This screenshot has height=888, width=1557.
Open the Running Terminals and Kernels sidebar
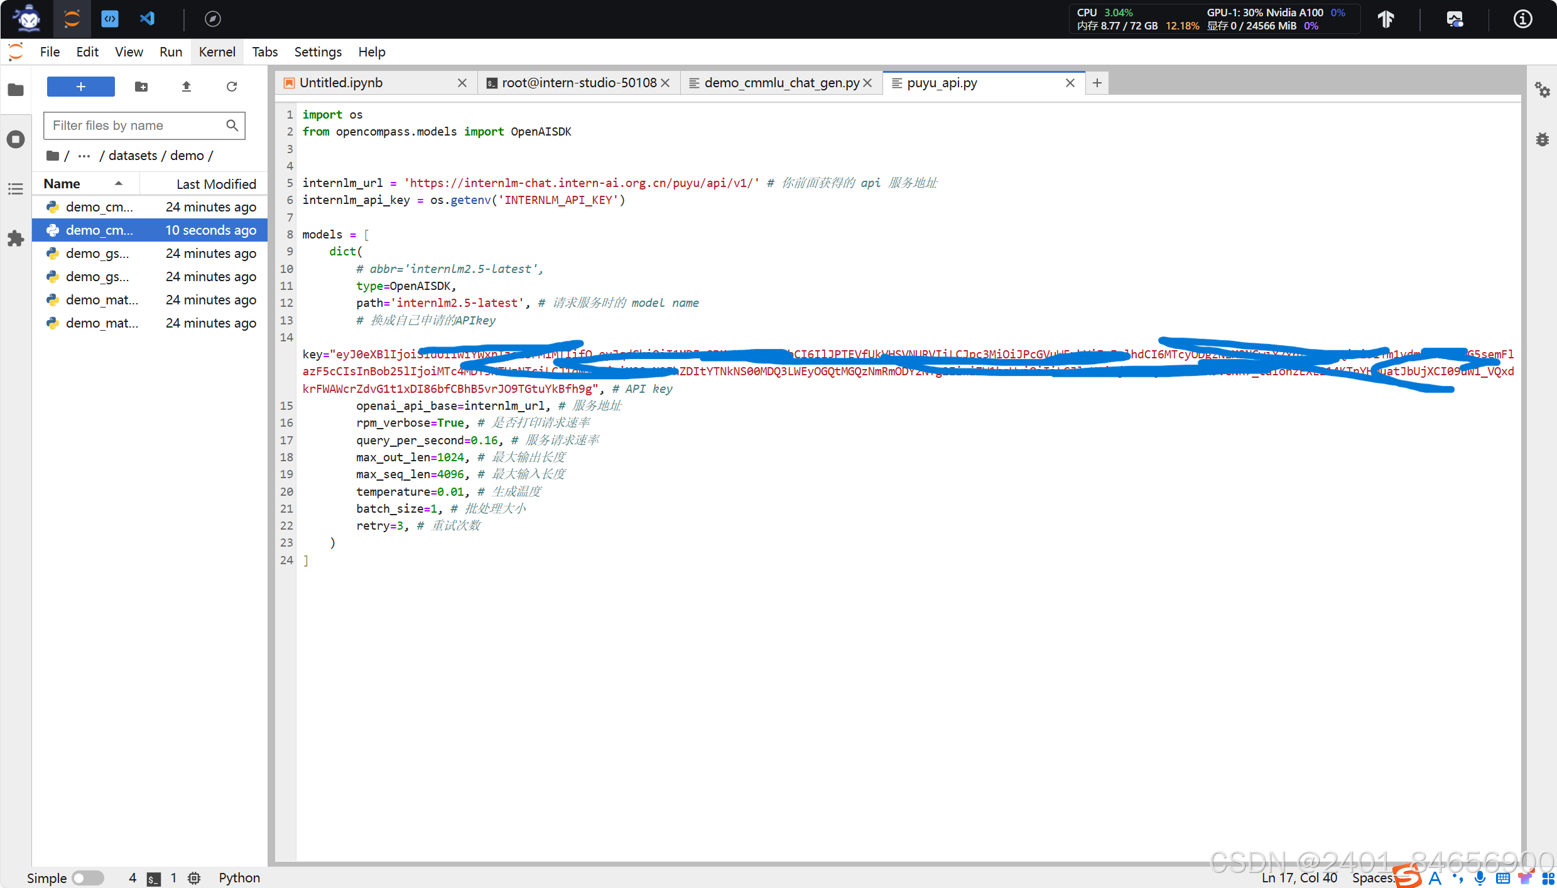click(16, 139)
